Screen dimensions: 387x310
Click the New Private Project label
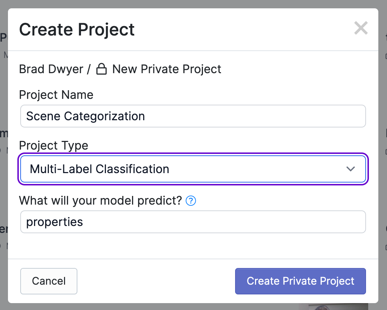[167, 69]
